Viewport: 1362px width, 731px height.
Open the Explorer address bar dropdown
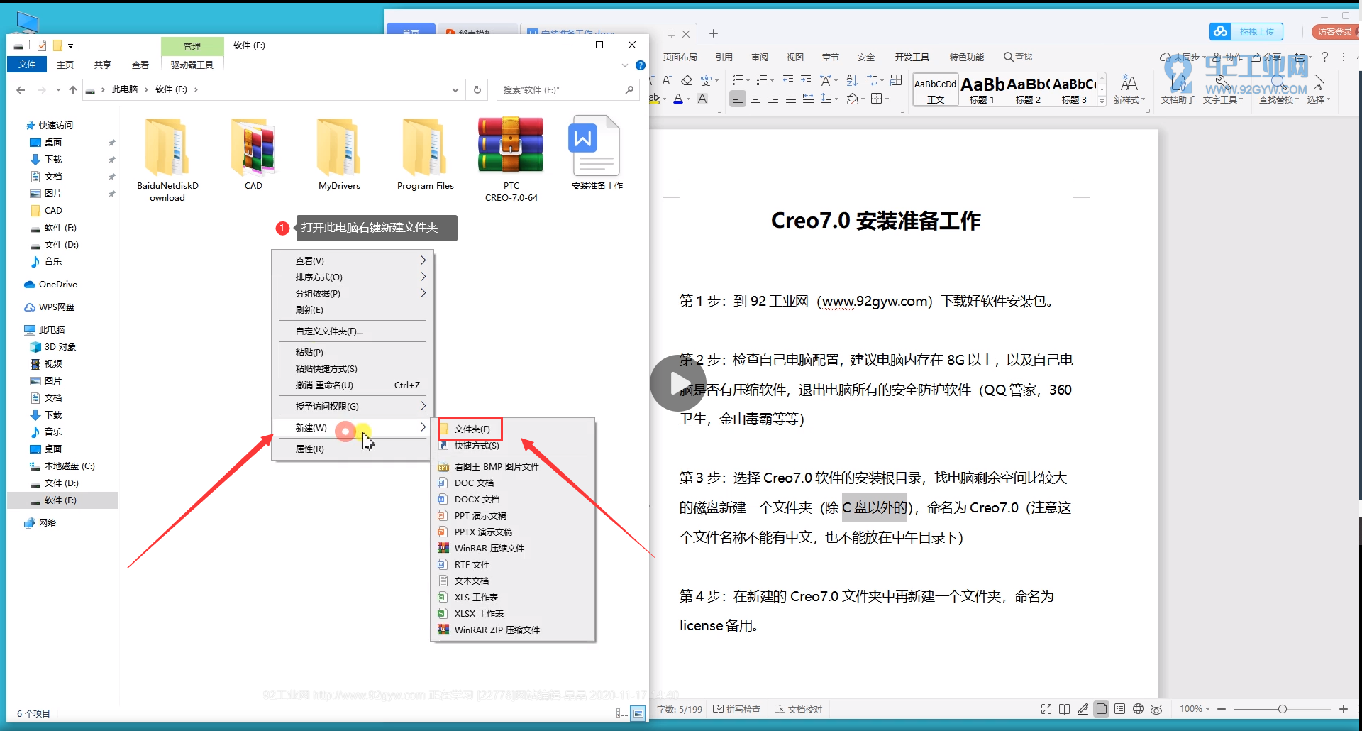(x=455, y=90)
